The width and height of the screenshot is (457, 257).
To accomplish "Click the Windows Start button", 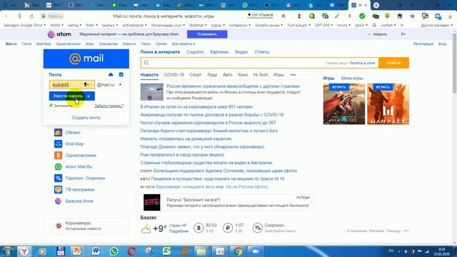I will point(8,251).
